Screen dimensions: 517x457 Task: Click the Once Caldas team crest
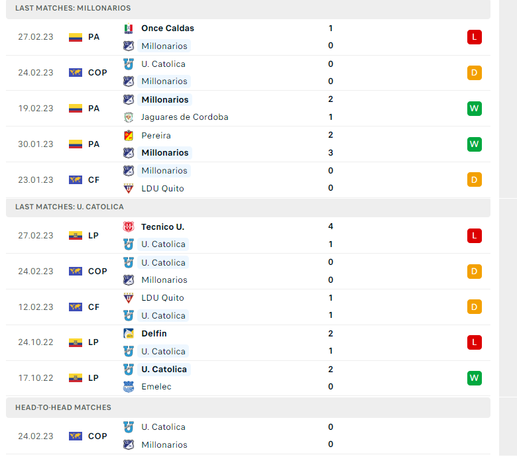129,28
